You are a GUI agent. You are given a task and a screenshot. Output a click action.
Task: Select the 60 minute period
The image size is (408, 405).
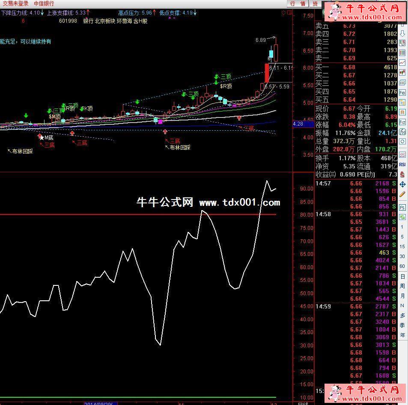point(402,266)
